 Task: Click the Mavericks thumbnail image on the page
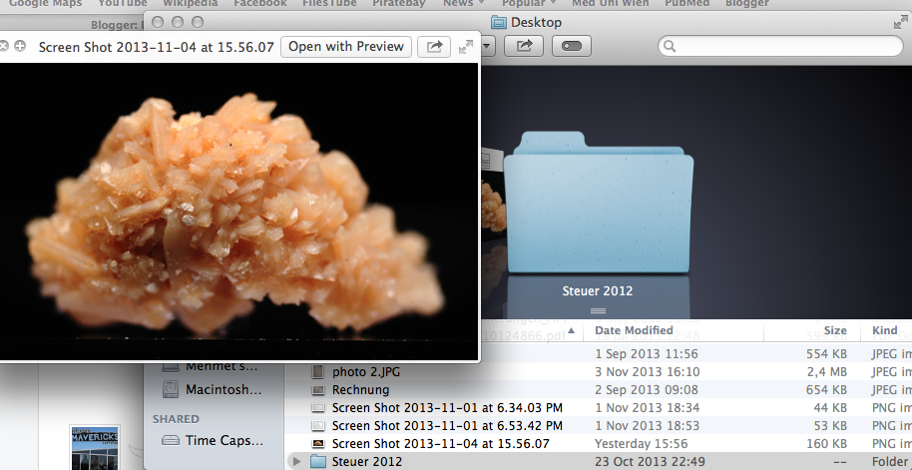(x=95, y=448)
